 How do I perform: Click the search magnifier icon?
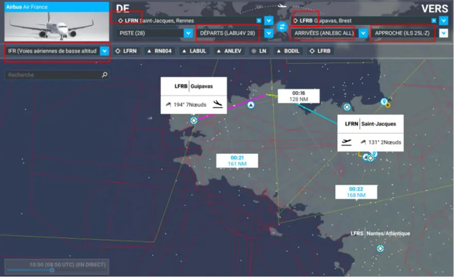104,75
